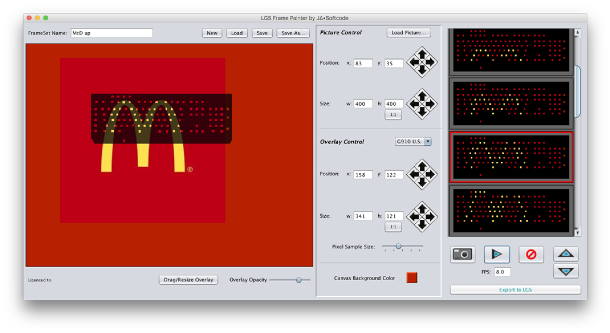Click the Save button
This screenshot has width=610, height=333.
262,33
